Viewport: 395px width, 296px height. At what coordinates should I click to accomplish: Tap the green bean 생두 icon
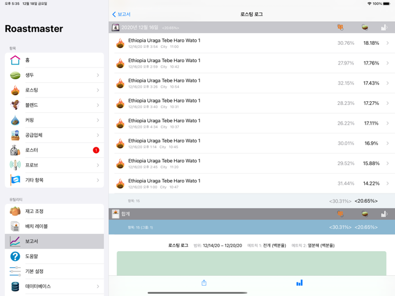tap(15, 75)
